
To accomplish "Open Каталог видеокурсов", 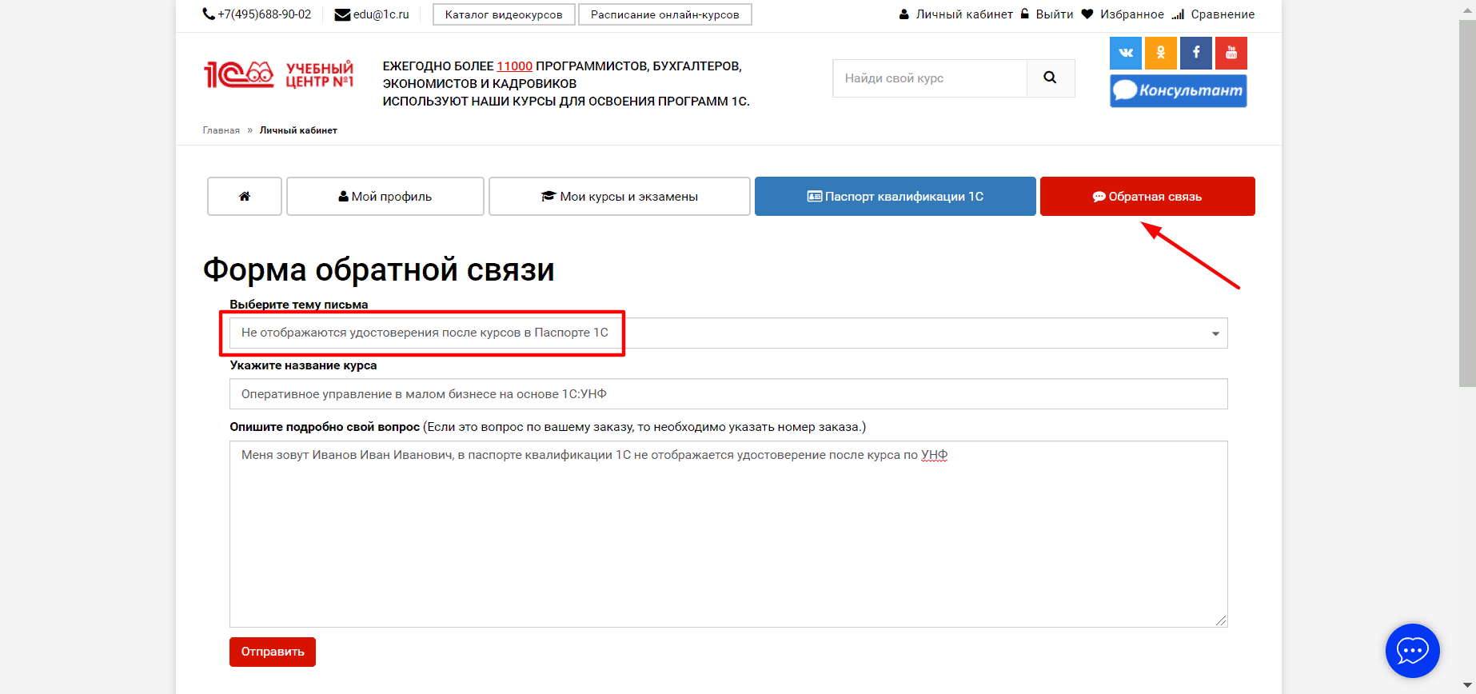I will (x=504, y=14).
